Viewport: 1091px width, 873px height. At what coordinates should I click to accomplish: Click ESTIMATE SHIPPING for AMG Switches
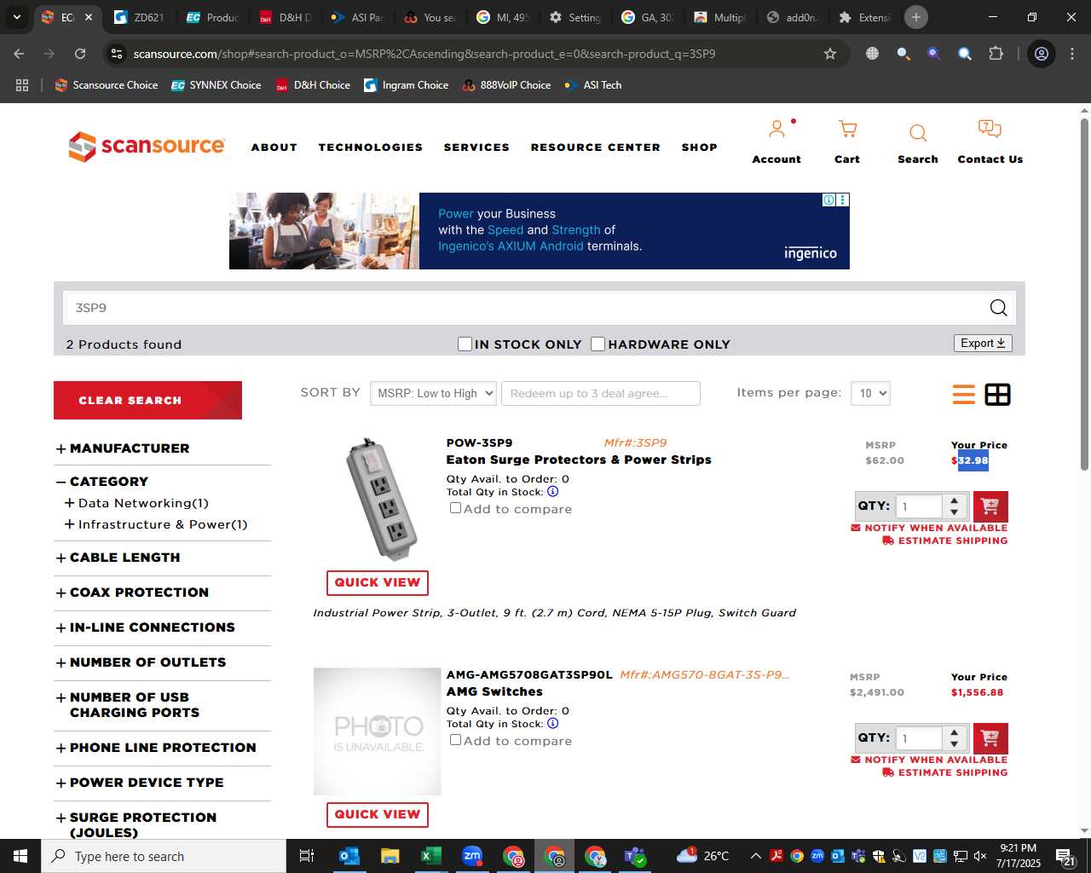point(944,772)
